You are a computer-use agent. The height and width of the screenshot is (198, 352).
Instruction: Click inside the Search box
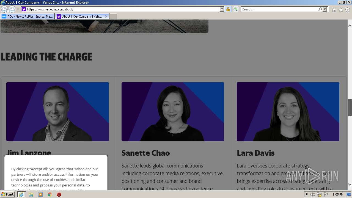pos(279,9)
